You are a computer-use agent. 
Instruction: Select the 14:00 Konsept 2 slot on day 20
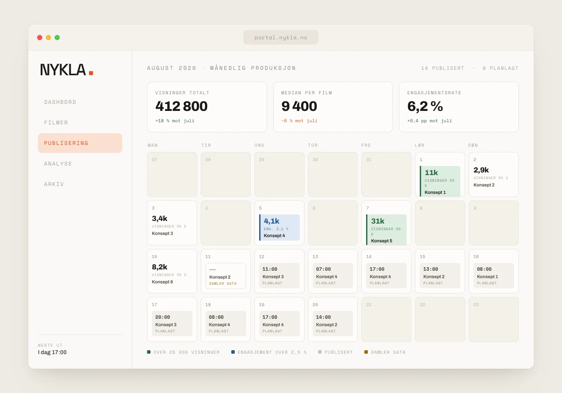pos(333,324)
